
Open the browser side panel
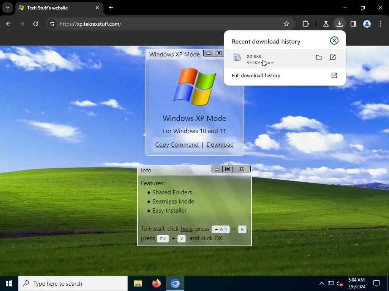point(353,24)
